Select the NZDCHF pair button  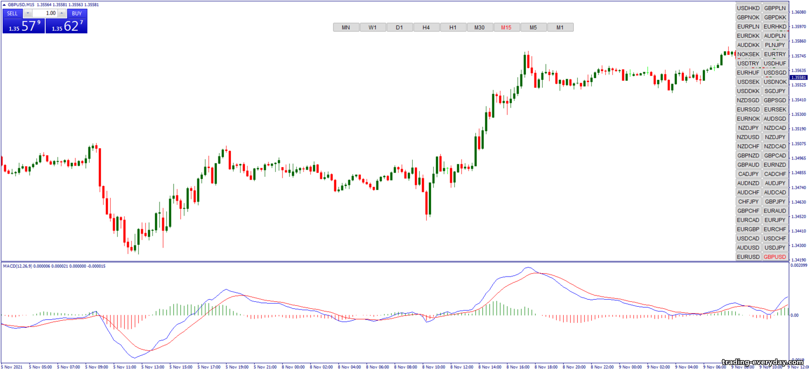749,146
